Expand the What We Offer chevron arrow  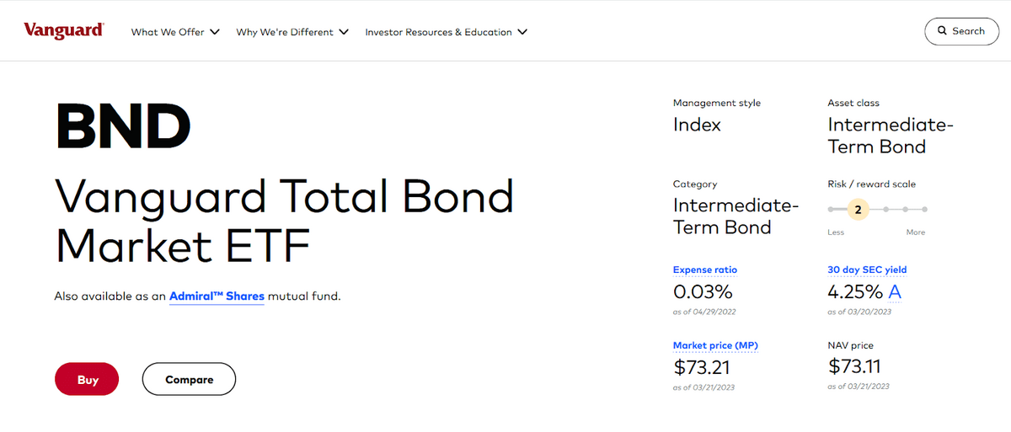tap(214, 32)
